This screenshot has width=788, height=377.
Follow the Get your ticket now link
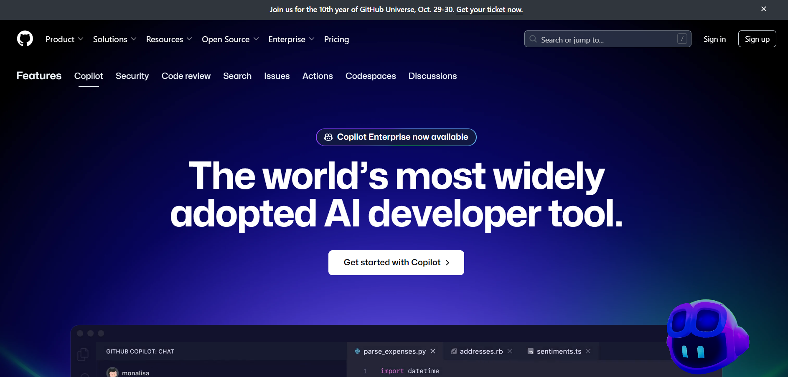pos(489,10)
